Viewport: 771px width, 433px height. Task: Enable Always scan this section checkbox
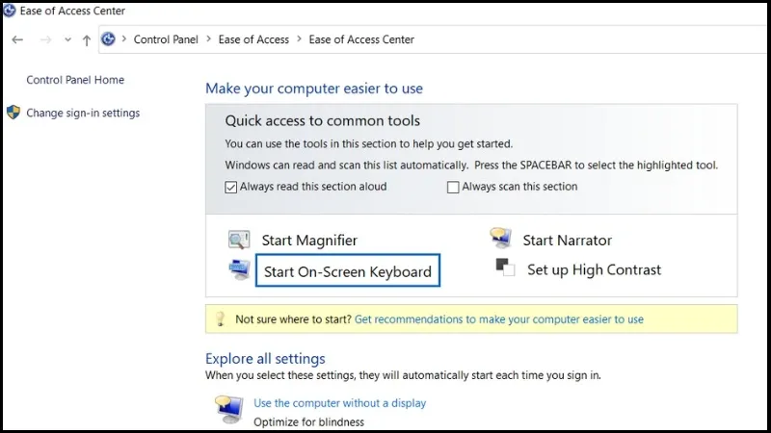click(x=453, y=187)
